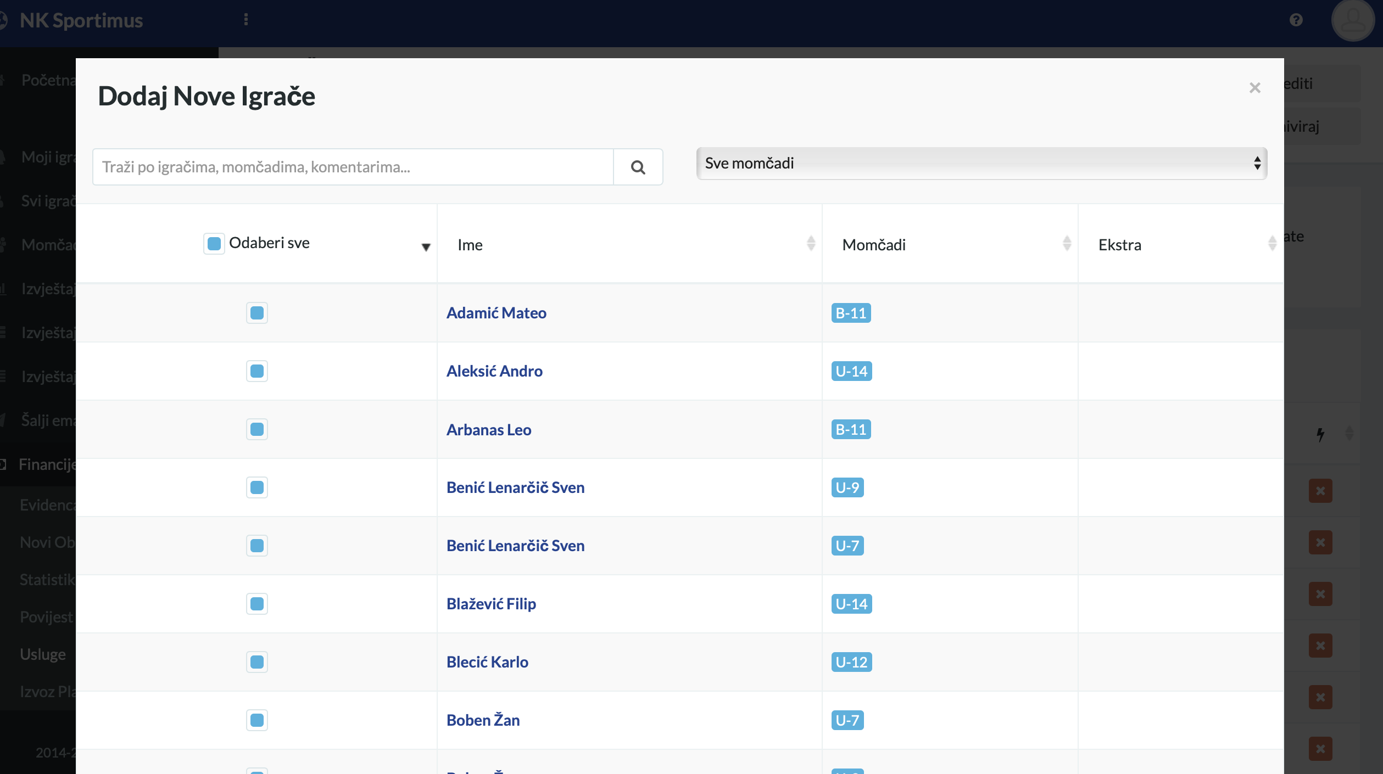
Task: Close the Dodaj Nove Igrače dialog
Action: [1254, 88]
